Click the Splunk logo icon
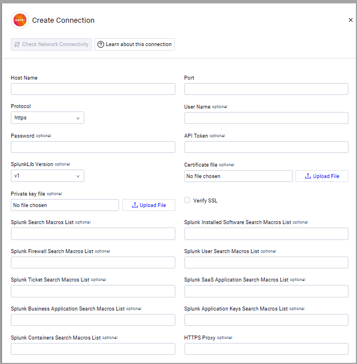This screenshot has width=357, height=364. click(x=20, y=20)
